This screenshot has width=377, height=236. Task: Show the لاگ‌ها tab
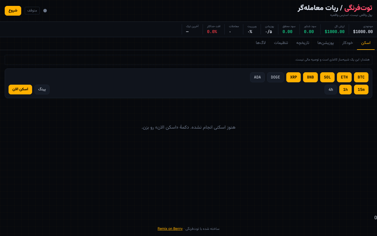(x=261, y=43)
